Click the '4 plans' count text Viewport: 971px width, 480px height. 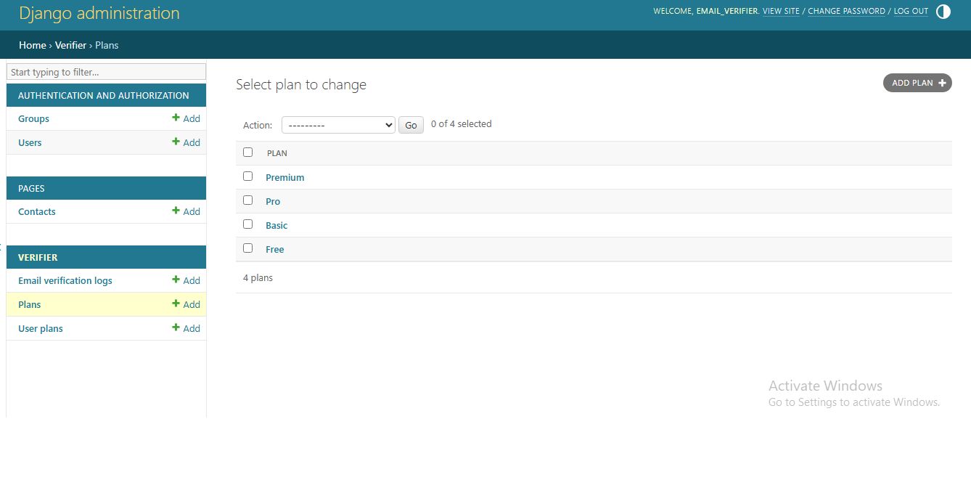[258, 277]
